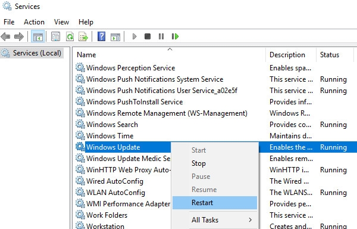Click the Refresh toolbar icon
The image size is (357, 229).
tap(70, 36)
